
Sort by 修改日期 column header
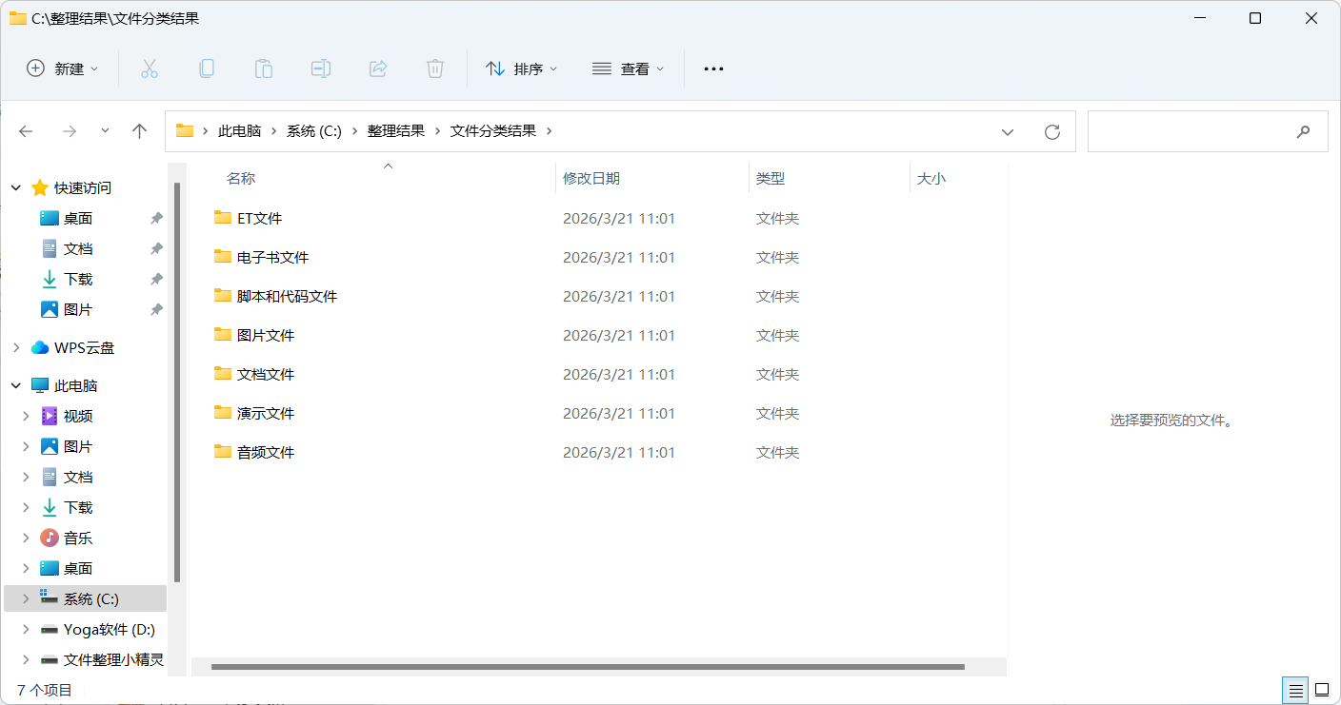coord(591,178)
